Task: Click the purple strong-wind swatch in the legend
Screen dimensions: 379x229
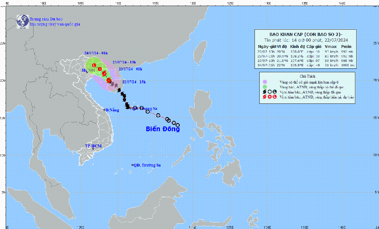Action: pyautogui.click(x=265, y=82)
